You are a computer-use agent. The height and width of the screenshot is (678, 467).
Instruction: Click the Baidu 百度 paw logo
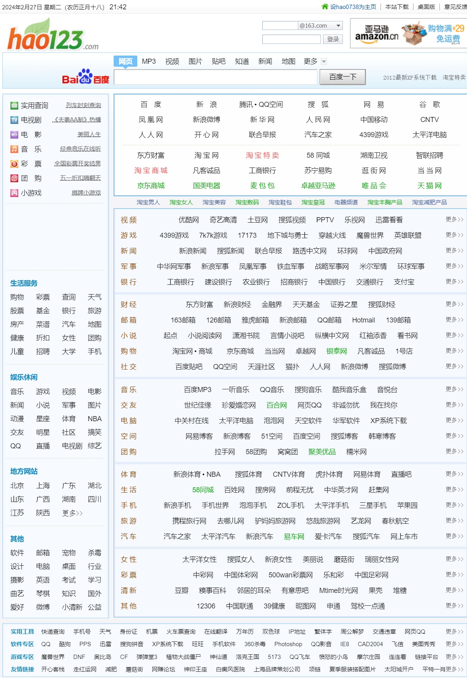(86, 77)
